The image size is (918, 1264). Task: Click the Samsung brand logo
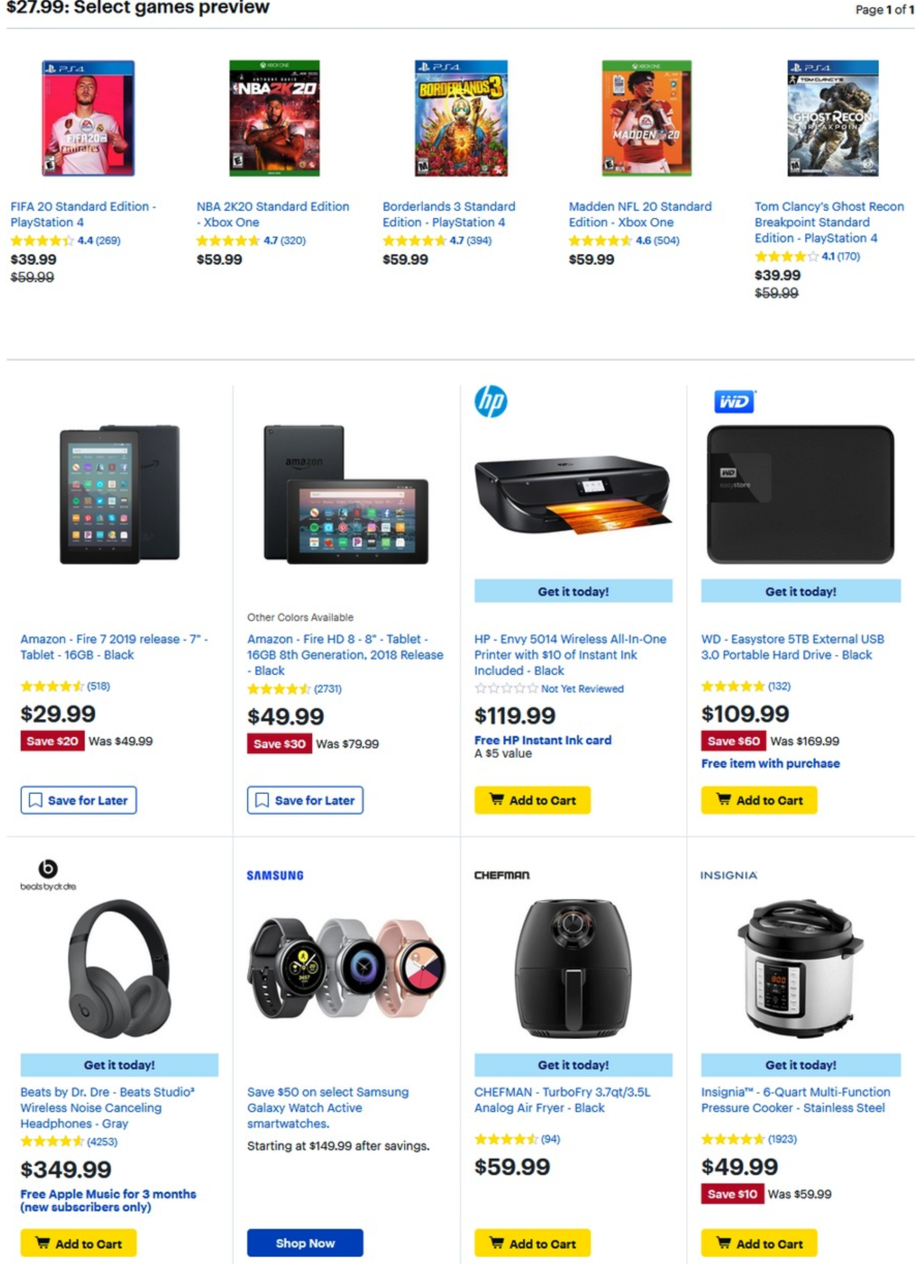(x=276, y=875)
